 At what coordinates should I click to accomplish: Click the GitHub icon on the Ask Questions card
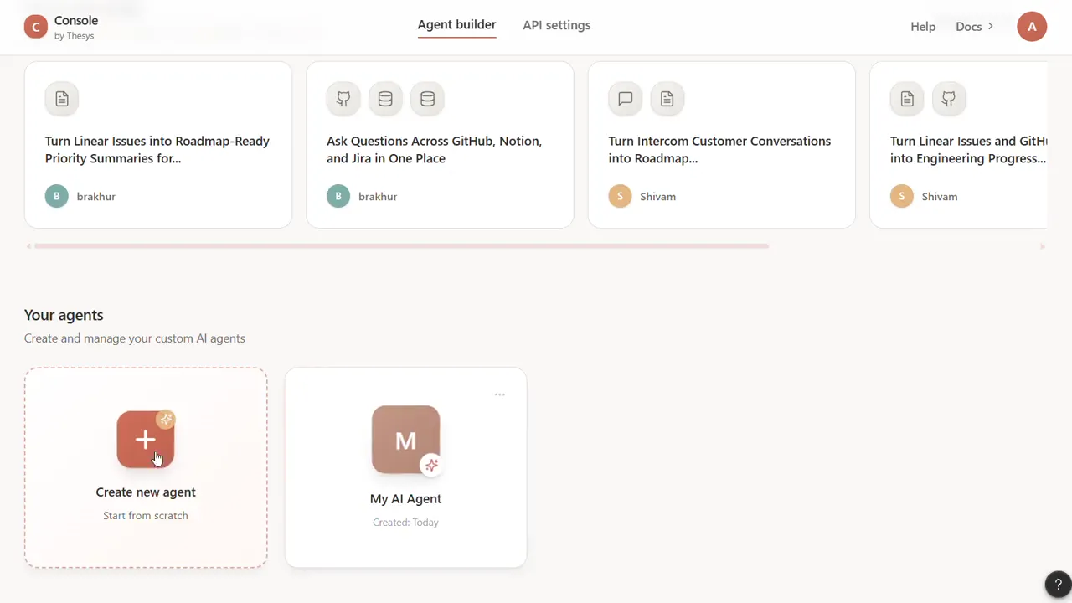coord(343,99)
